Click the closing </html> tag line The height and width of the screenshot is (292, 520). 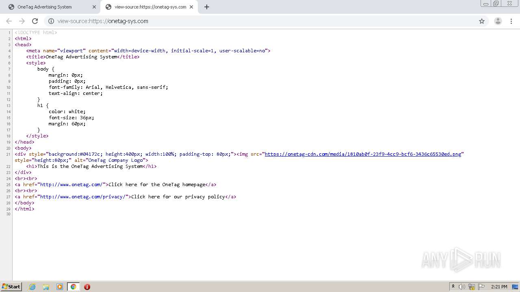click(24, 209)
